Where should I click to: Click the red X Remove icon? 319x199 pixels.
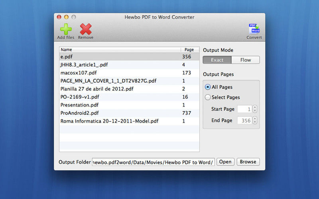point(86,29)
